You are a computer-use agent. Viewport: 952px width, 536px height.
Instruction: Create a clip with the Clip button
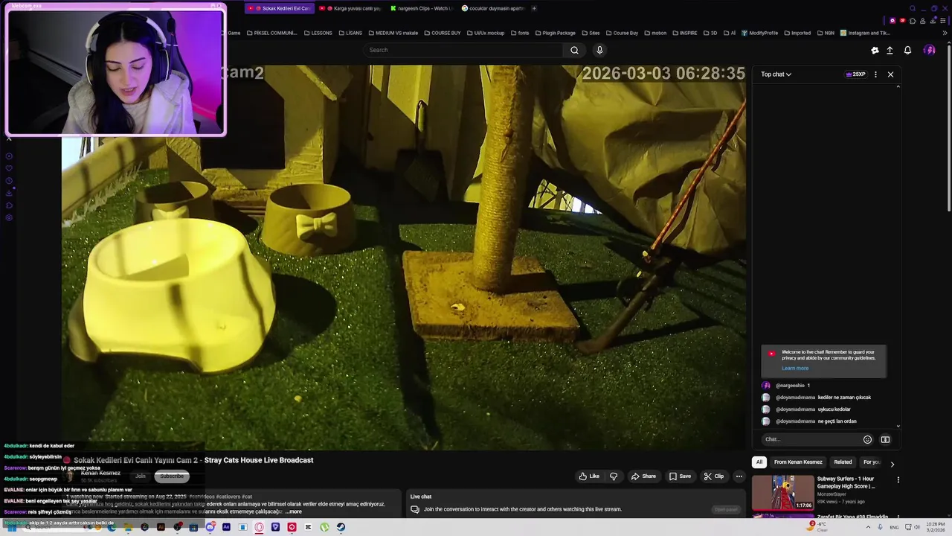click(713, 476)
